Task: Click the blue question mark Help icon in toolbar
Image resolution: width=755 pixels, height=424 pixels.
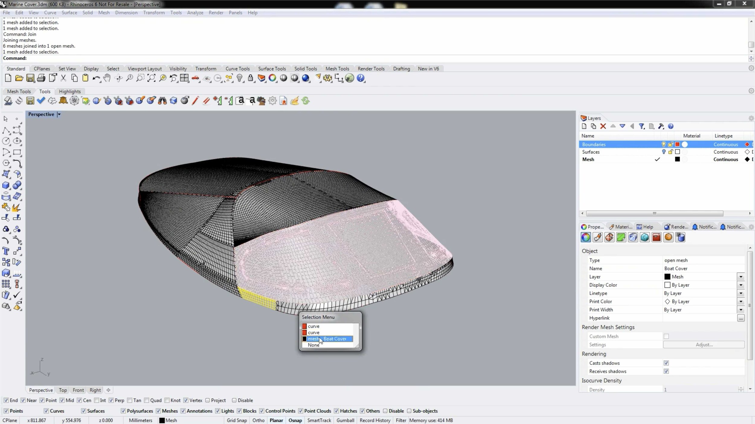Action: [x=361, y=78]
